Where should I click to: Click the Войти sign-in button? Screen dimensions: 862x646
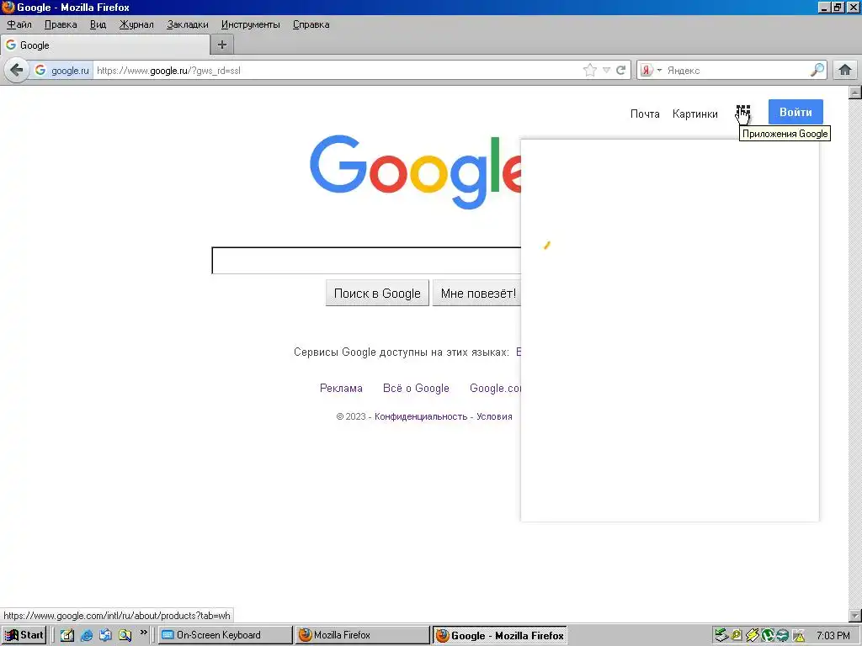point(795,112)
